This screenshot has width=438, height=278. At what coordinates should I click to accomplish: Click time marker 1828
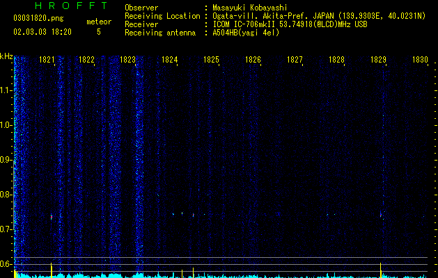pyautogui.click(x=336, y=60)
